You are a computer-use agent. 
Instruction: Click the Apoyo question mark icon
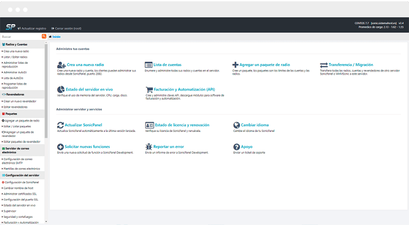pos(236,146)
